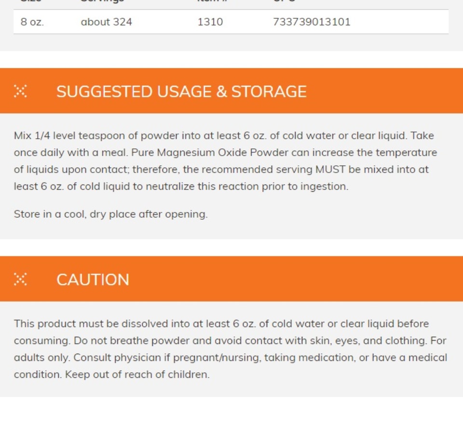
Task: Select the 8 oz. size cell
Action: point(32,22)
